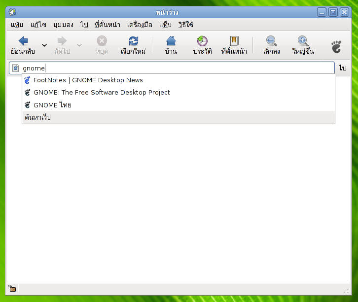Open the ที่คั่นหน้า (Bookmarks) menu
Viewport: 358px width, 302px height.
(x=107, y=25)
